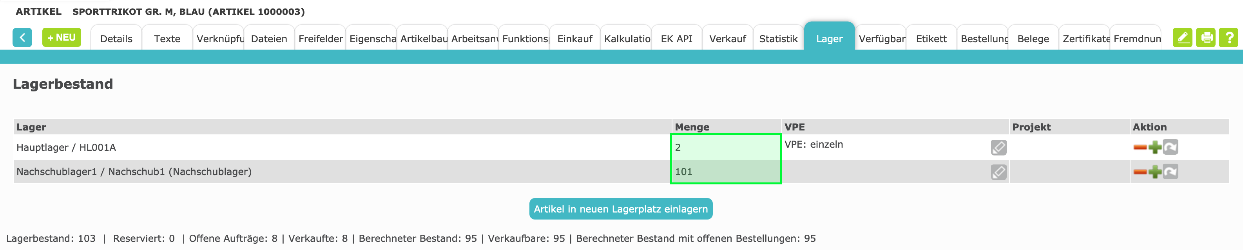This screenshot has width=1243, height=250.
Task: Switch to the Details tab
Action: pyautogui.click(x=116, y=39)
